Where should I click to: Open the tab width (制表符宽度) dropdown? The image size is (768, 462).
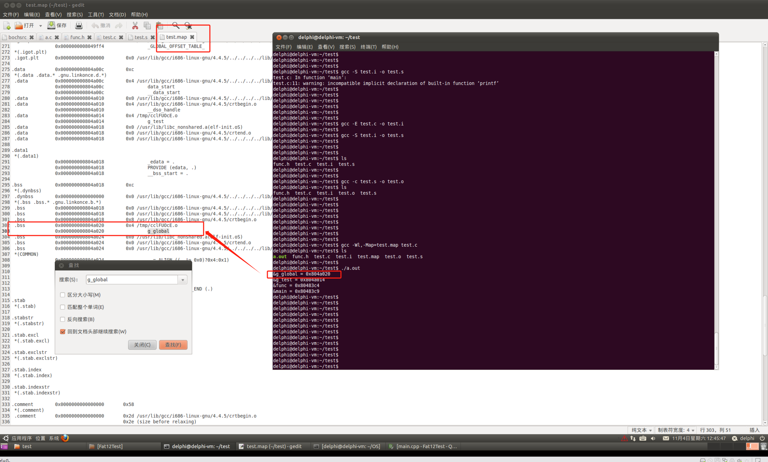pyautogui.click(x=675, y=430)
